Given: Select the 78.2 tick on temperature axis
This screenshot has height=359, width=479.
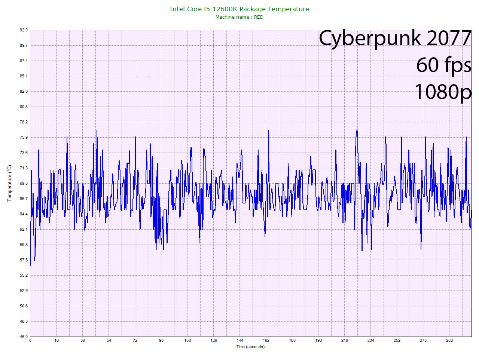Looking at the screenshot, I should point(24,122).
